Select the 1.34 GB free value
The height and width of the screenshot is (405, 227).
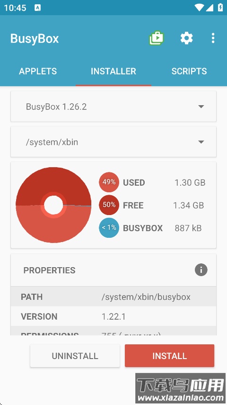[x=189, y=205]
